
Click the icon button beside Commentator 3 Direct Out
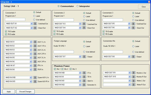click(133, 28)
